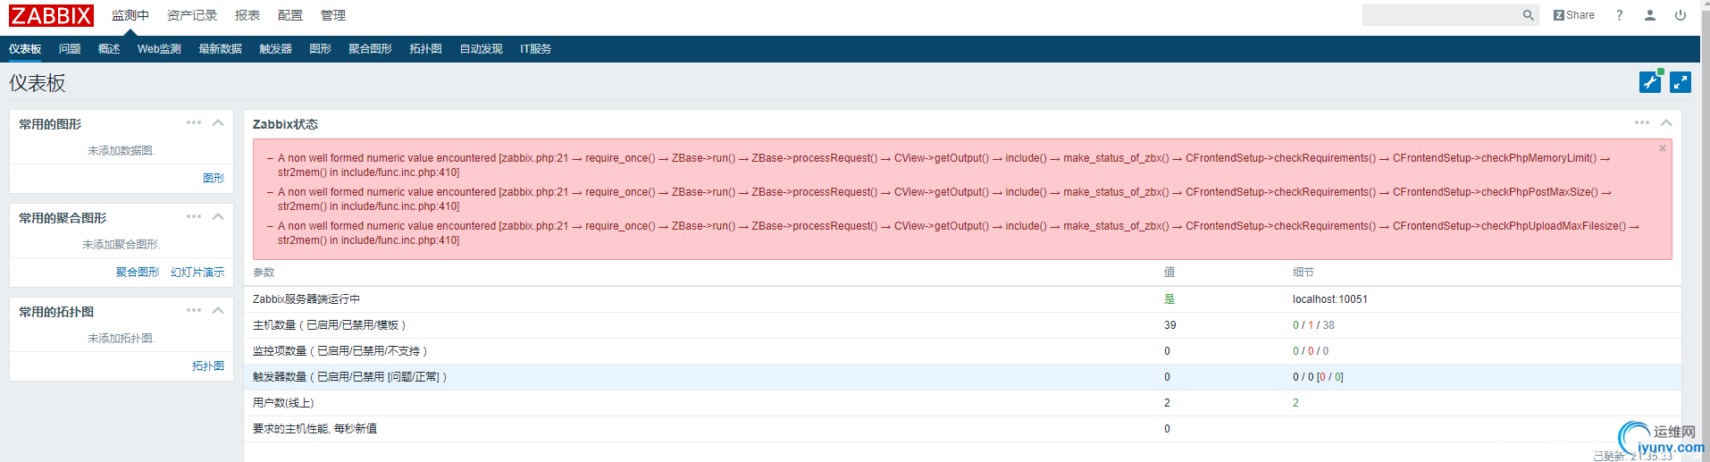Image resolution: width=1710 pixels, height=462 pixels.
Task: Select the 拓扑图 submenu tab
Action: [426, 49]
